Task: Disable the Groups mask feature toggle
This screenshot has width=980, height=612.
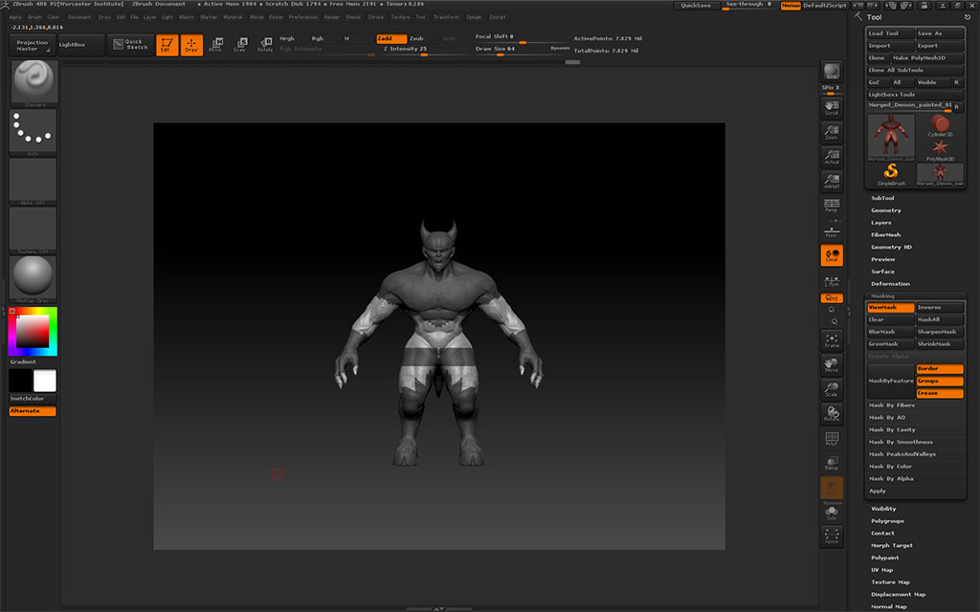Action: (939, 381)
